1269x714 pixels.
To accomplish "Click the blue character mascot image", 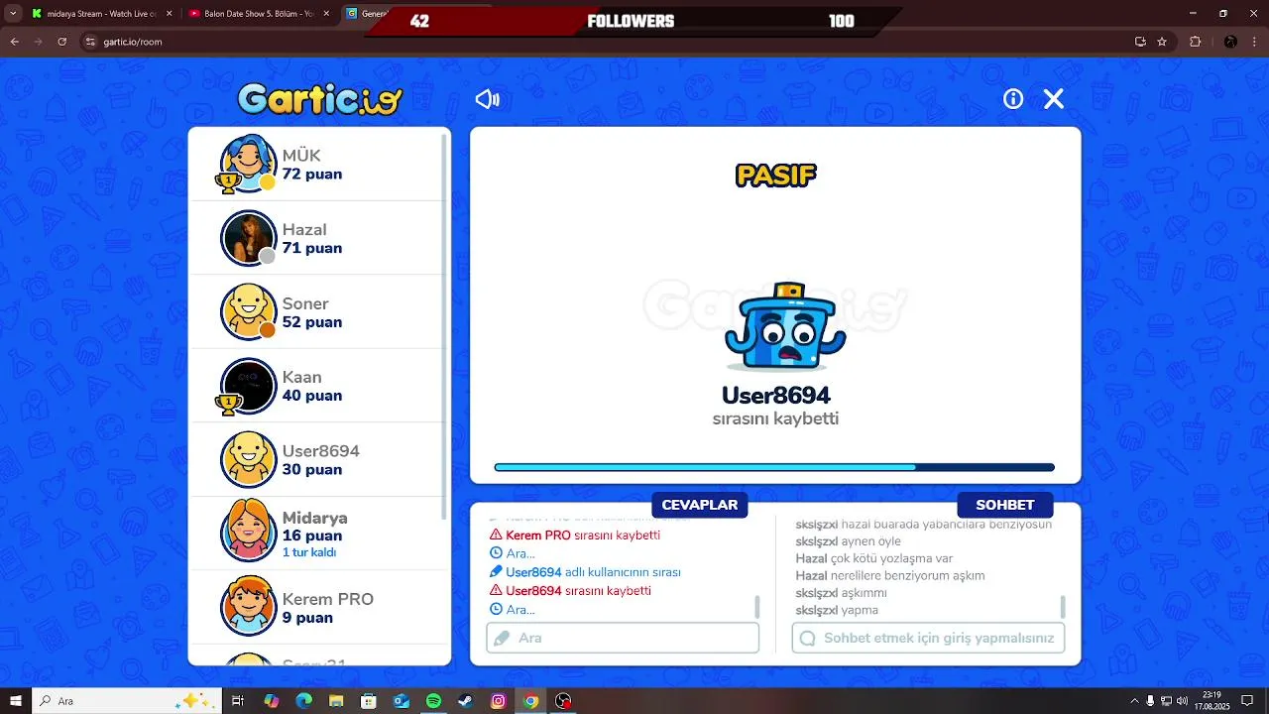I will [785, 327].
